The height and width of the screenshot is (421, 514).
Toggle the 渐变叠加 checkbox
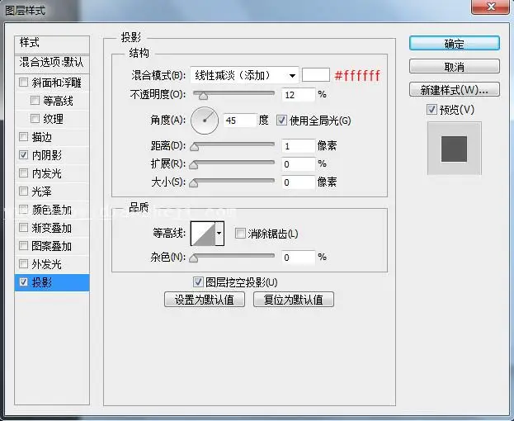coord(24,227)
